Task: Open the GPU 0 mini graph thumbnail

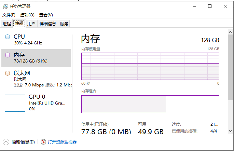Action: pos(15,103)
